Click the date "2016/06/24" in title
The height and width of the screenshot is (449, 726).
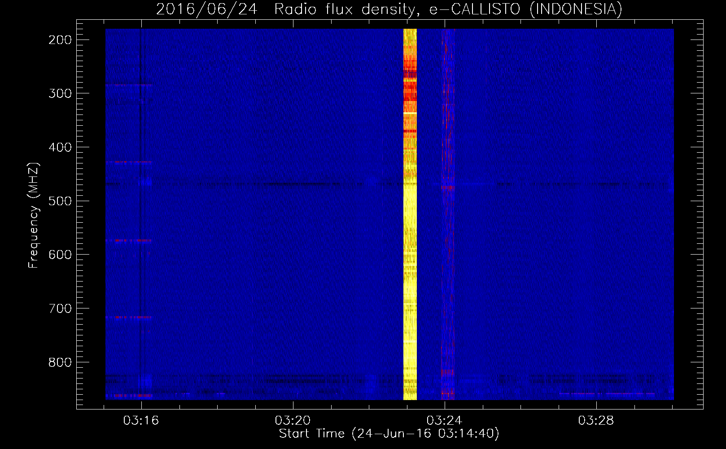tap(206, 9)
